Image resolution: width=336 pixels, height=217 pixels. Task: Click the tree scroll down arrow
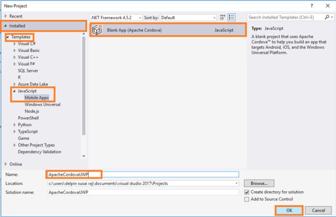coord(84,156)
